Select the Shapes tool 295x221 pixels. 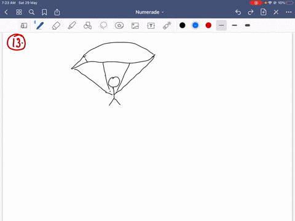[87, 26]
